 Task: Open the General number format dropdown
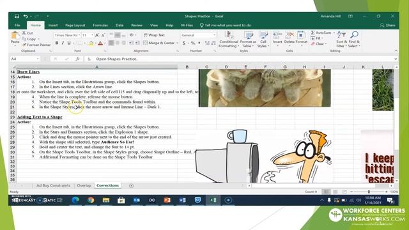click(214, 35)
